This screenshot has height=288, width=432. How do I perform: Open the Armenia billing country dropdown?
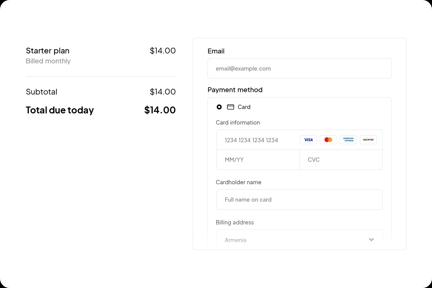pyautogui.click(x=299, y=240)
